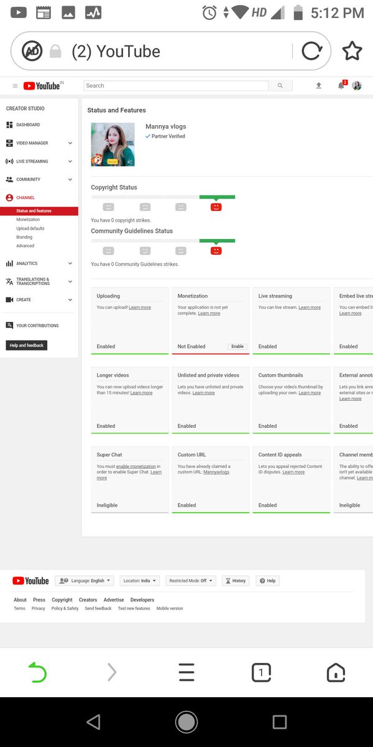Click the Mannya vlogs channel picture

(x=113, y=144)
